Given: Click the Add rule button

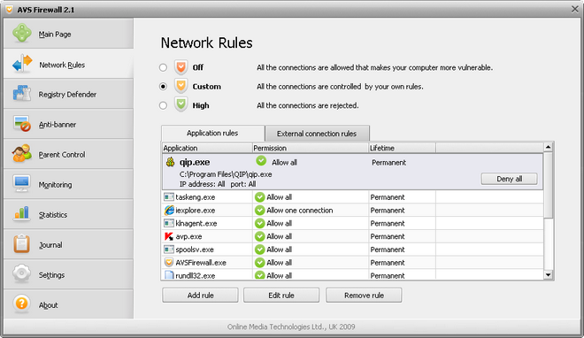Looking at the screenshot, I should [x=200, y=296].
